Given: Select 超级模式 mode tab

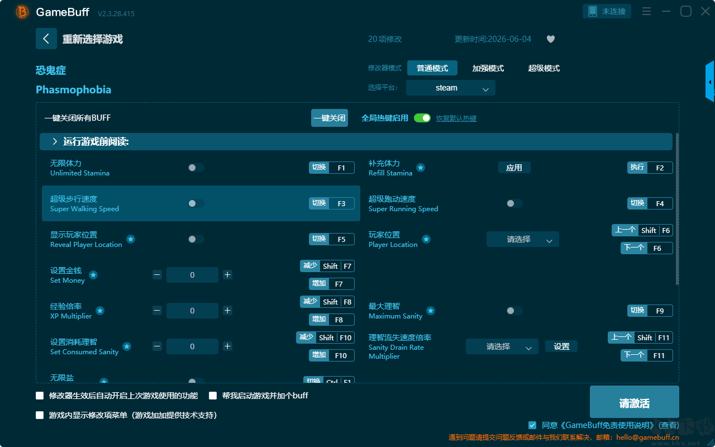Looking at the screenshot, I should click(x=544, y=68).
